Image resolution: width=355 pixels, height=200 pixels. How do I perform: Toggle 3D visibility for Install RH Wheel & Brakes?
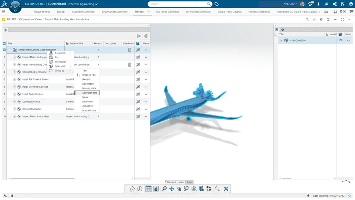point(138,79)
